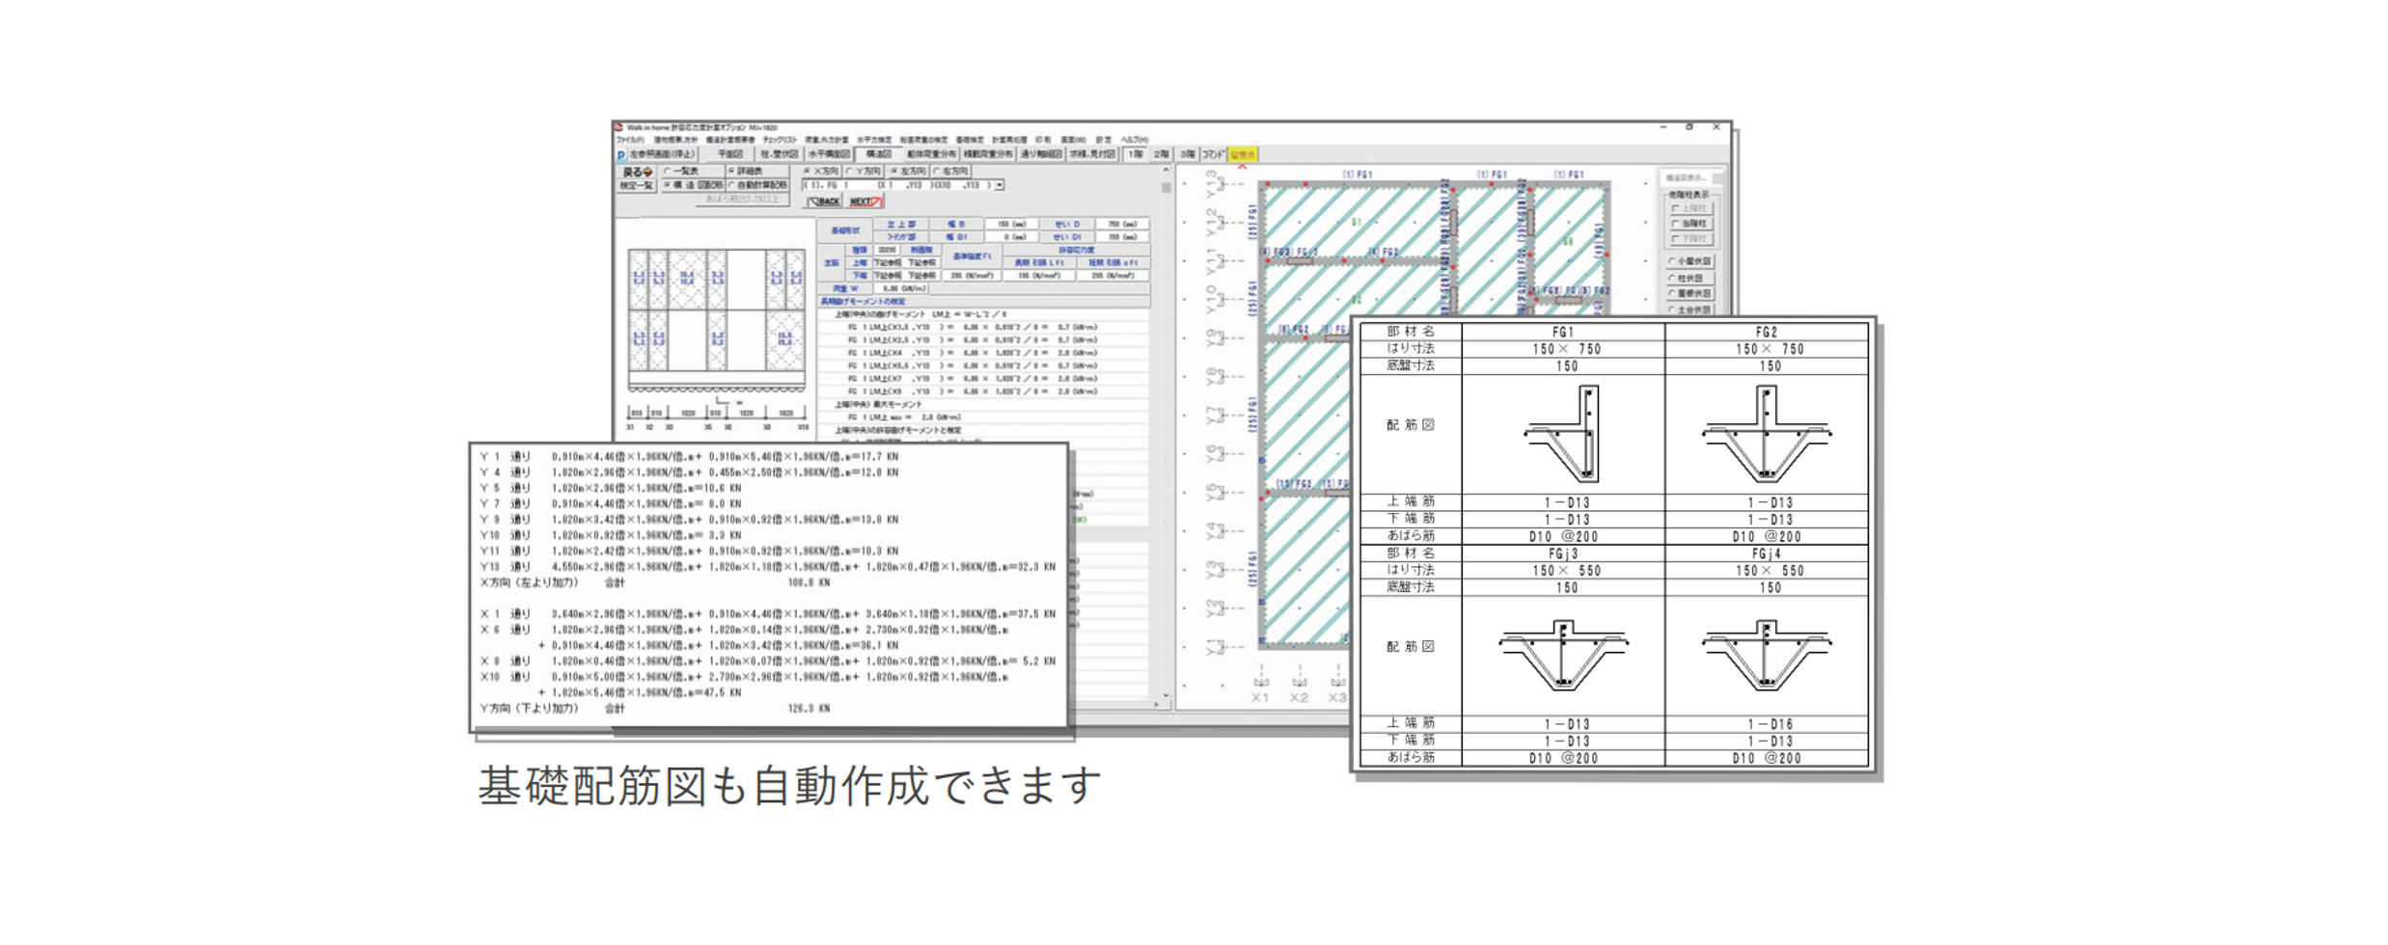The width and height of the screenshot is (2388, 945).
Task: Switch to 柱.壁伏図 display
Action: coord(780,153)
